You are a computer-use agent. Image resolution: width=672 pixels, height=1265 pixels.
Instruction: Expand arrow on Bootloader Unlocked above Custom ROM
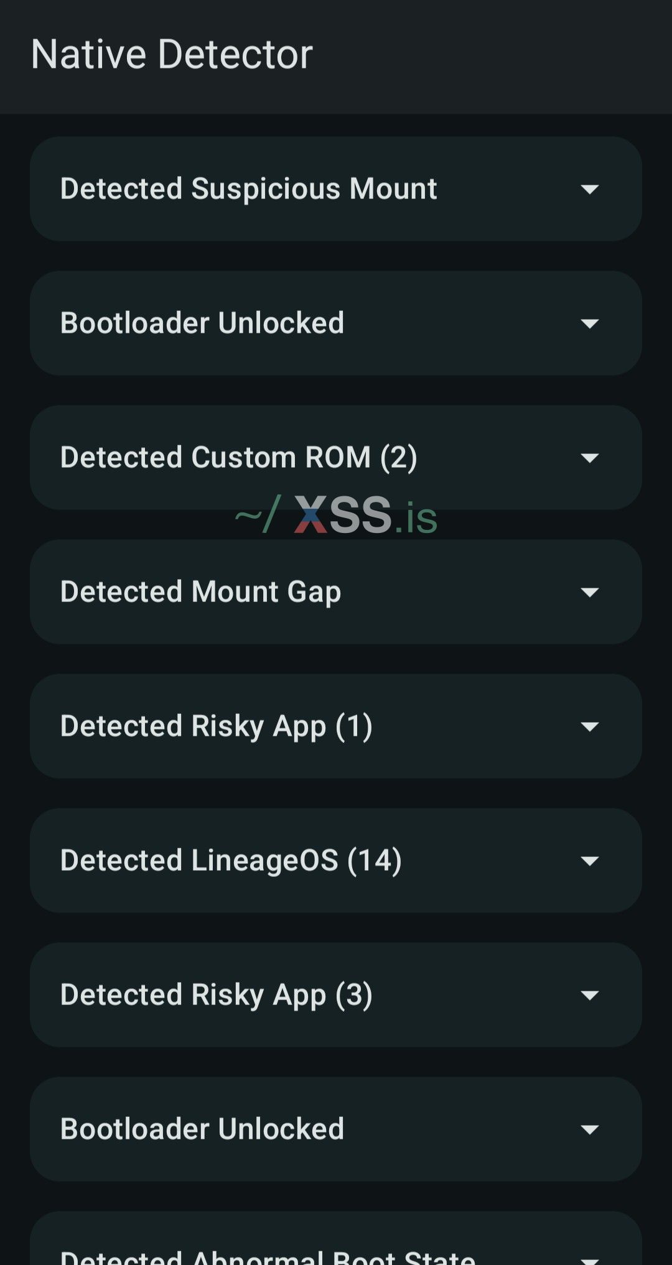pyautogui.click(x=589, y=323)
